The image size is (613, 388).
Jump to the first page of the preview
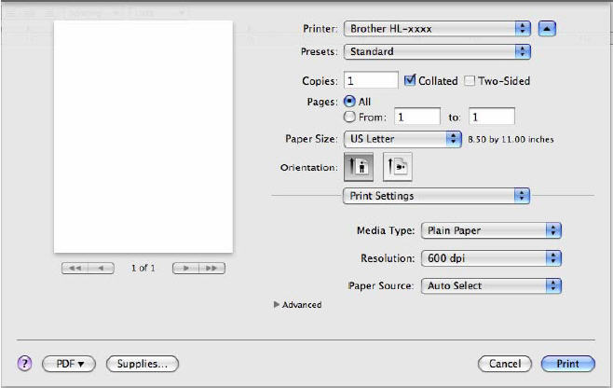[x=75, y=268]
